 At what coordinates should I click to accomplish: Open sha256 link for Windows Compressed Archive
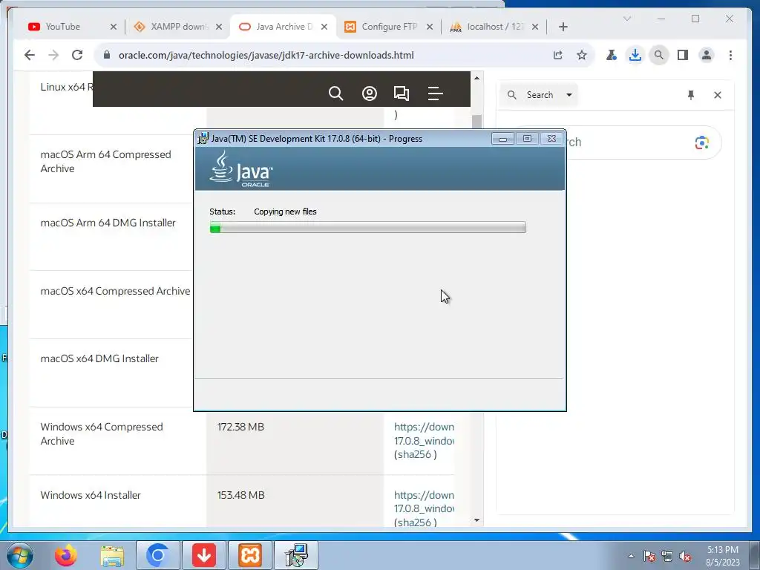click(416, 455)
